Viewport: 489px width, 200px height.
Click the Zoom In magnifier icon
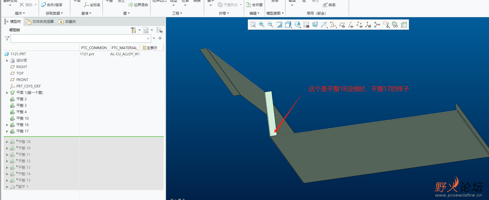pos(262,25)
